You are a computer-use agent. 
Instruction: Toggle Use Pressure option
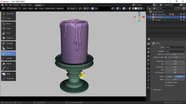click(175, 73)
